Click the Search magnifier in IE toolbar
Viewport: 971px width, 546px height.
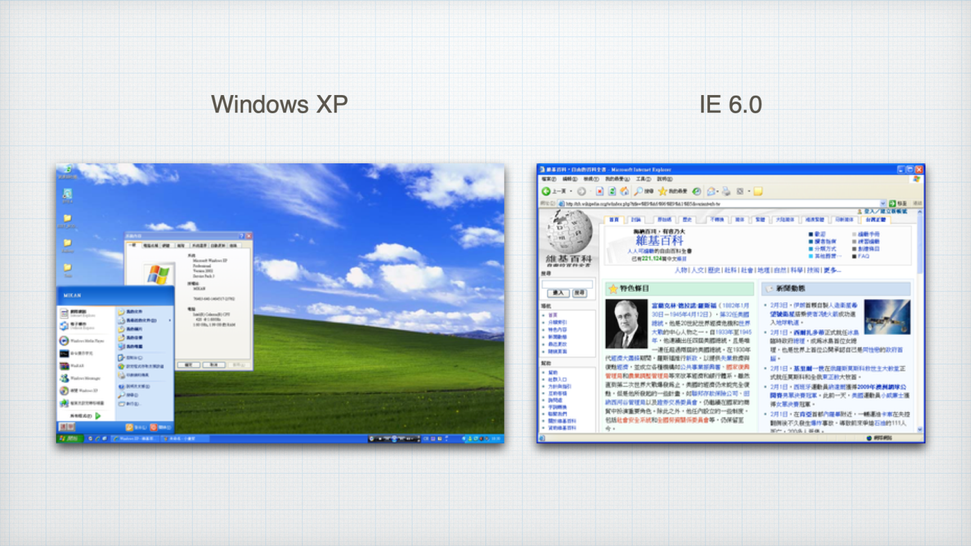coord(638,191)
